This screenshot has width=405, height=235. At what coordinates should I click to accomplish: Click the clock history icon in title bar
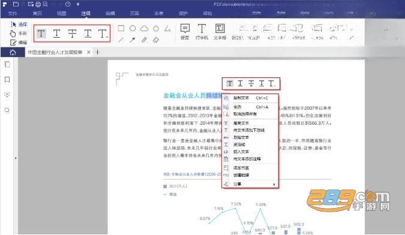[x=68, y=4]
